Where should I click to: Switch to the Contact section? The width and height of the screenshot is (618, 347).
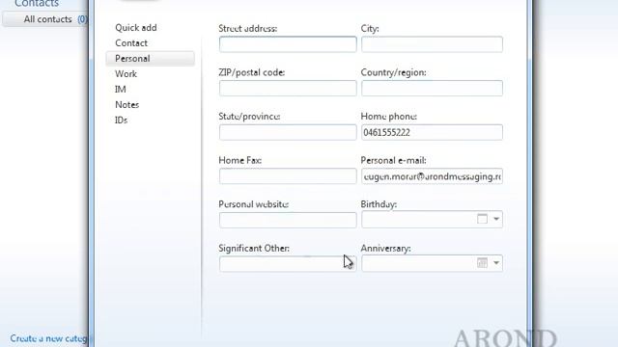tap(131, 42)
